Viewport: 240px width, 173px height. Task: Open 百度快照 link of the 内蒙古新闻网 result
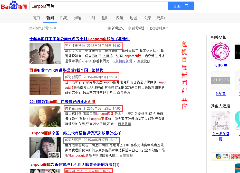[x=124, y=124]
